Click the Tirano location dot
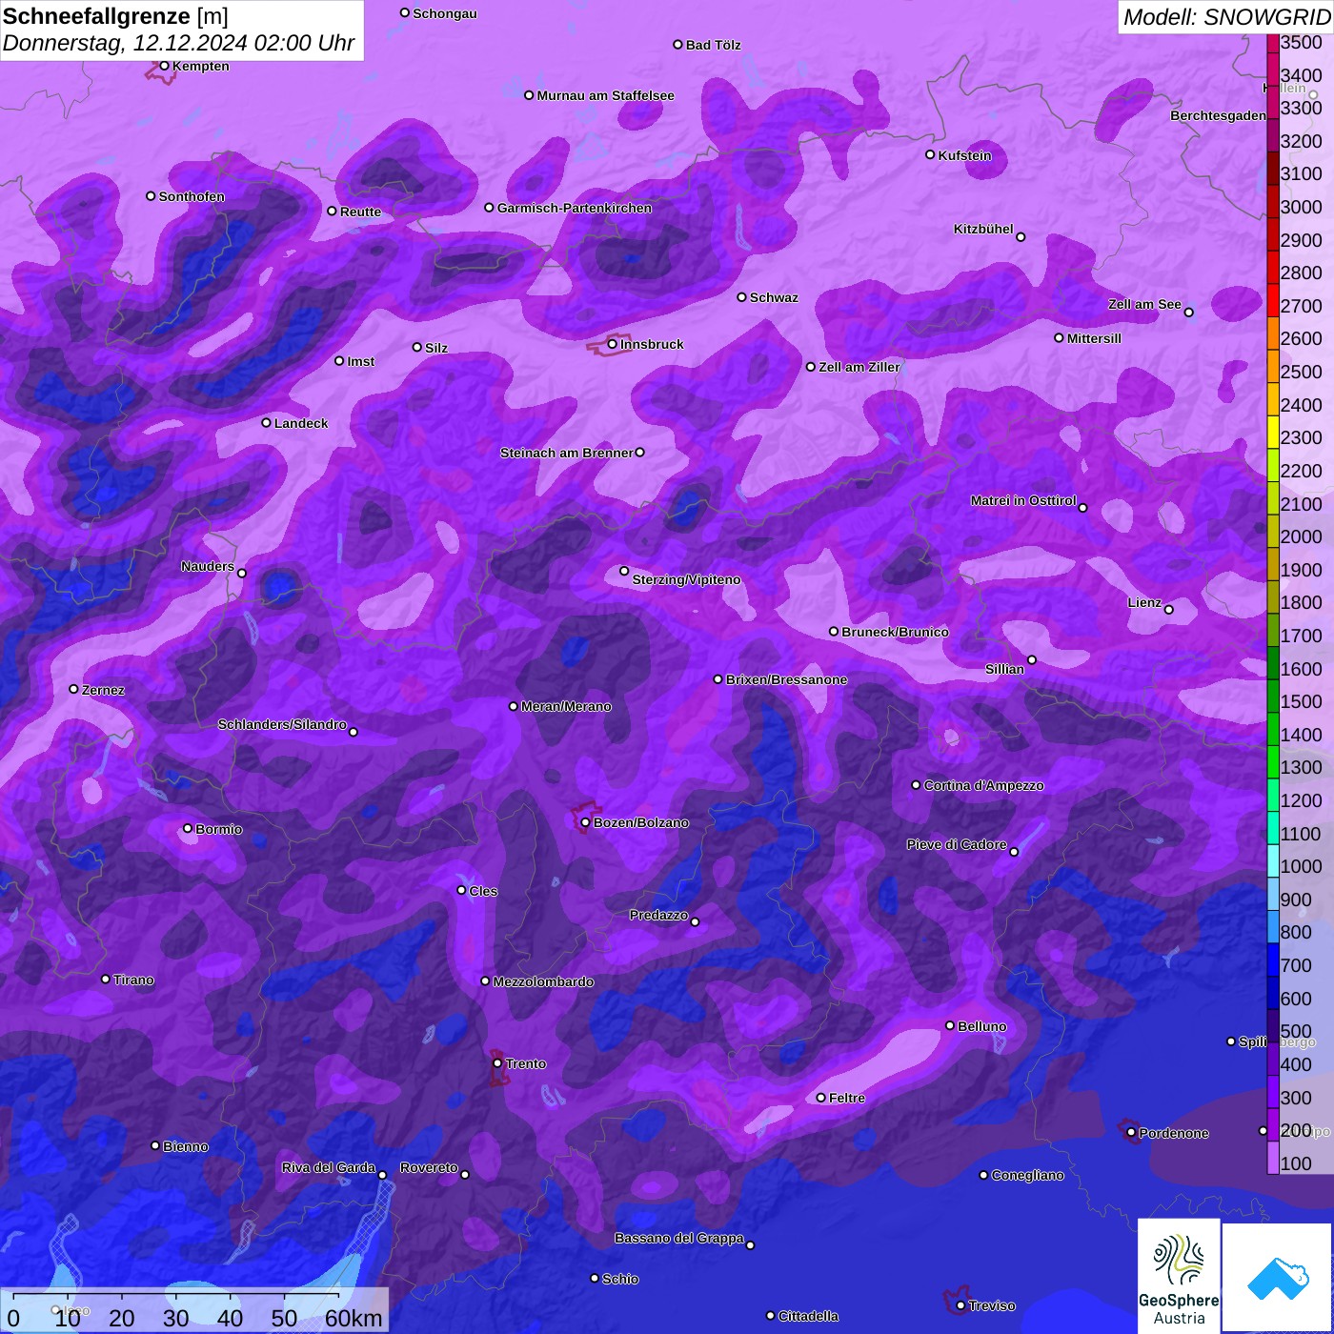The image size is (1334, 1334). (x=106, y=980)
